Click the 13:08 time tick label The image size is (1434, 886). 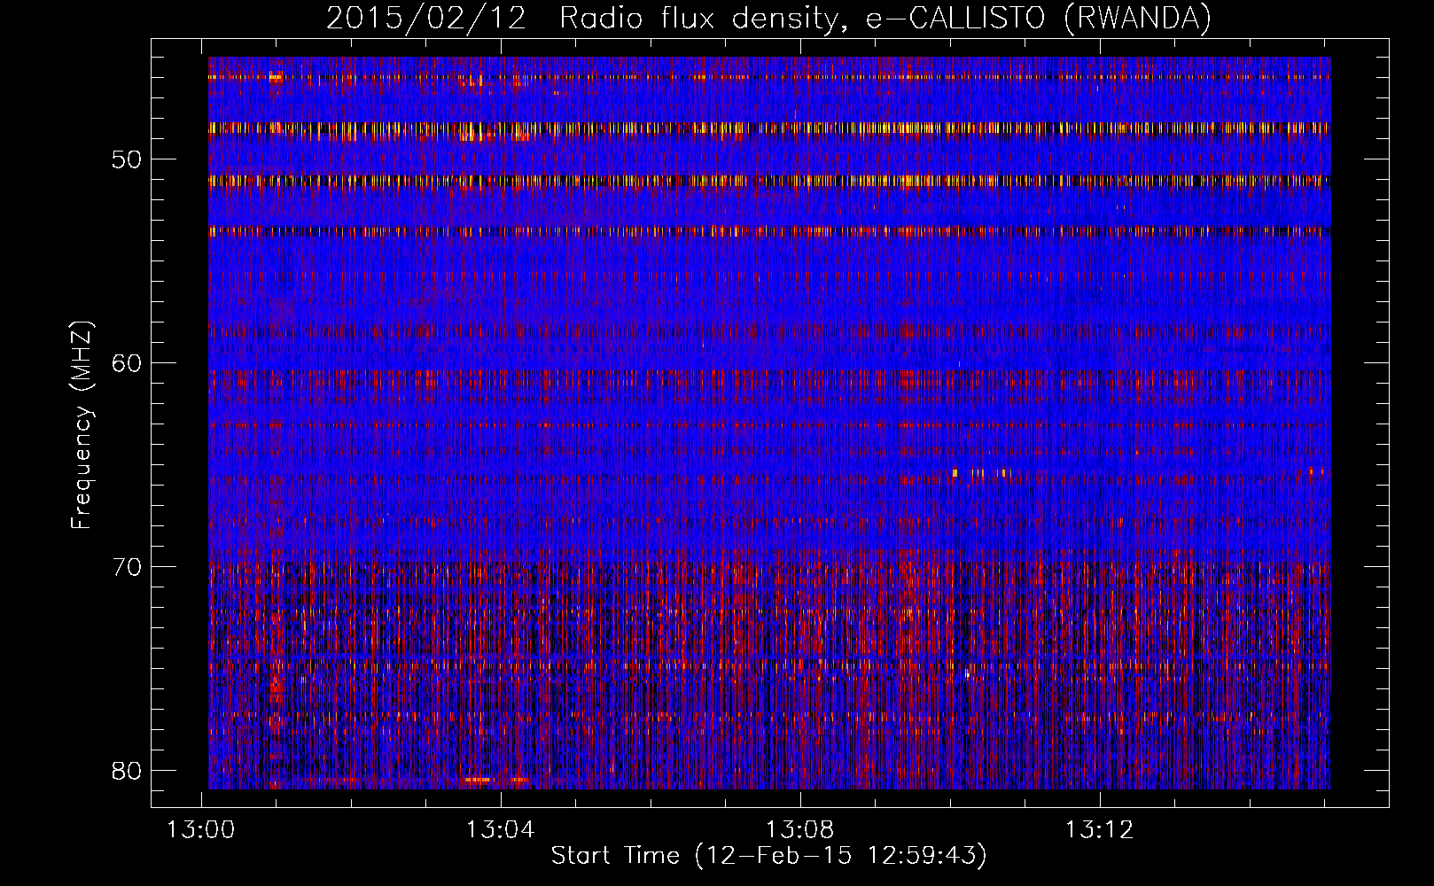(x=799, y=830)
